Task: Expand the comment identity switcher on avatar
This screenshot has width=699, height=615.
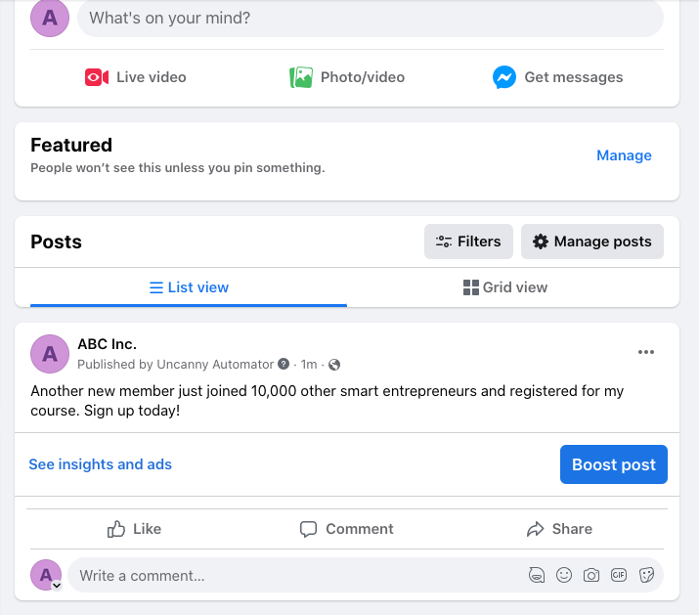Action: pos(57,585)
